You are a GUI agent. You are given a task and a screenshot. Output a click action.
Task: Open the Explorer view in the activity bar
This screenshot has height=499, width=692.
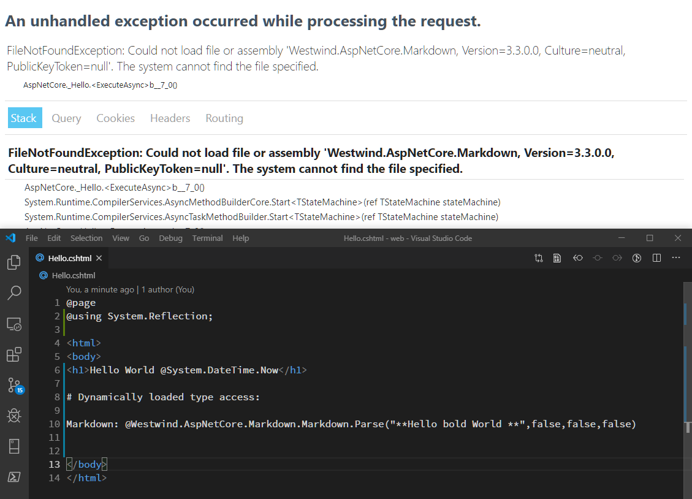pos(13,262)
